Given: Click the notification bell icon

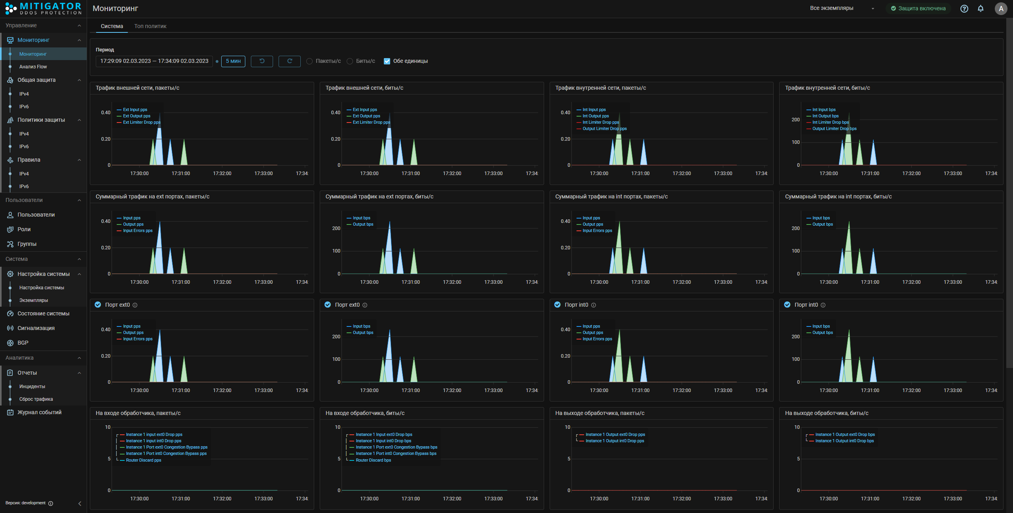Looking at the screenshot, I should click(x=981, y=8).
